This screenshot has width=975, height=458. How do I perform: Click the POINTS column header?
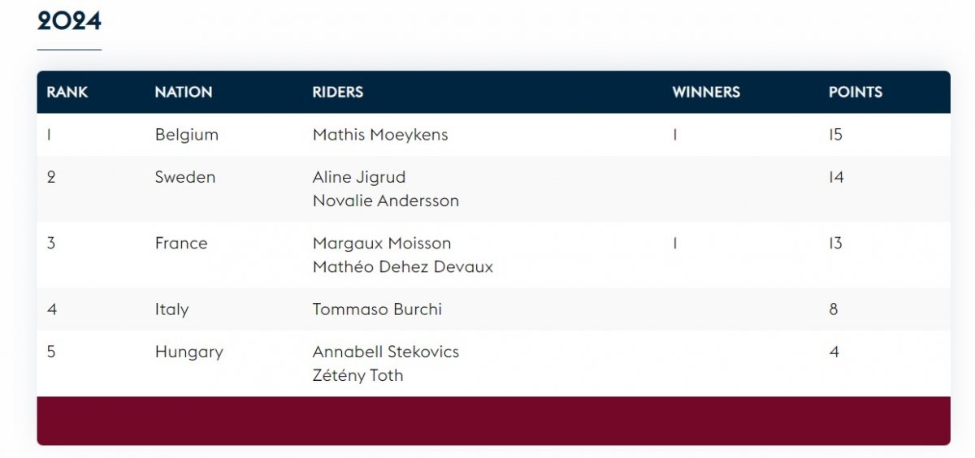pyautogui.click(x=855, y=92)
